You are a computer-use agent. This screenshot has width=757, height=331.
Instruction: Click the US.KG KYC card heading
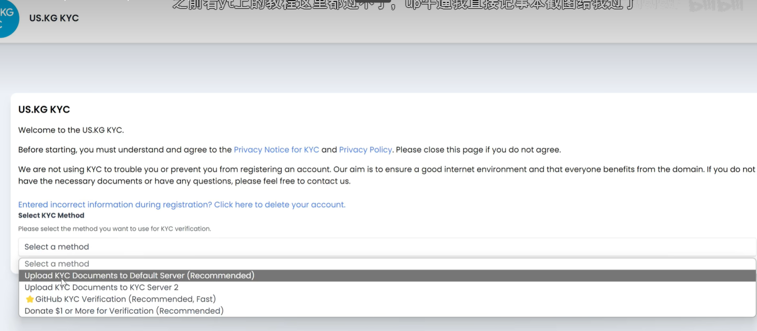tap(44, 109)
